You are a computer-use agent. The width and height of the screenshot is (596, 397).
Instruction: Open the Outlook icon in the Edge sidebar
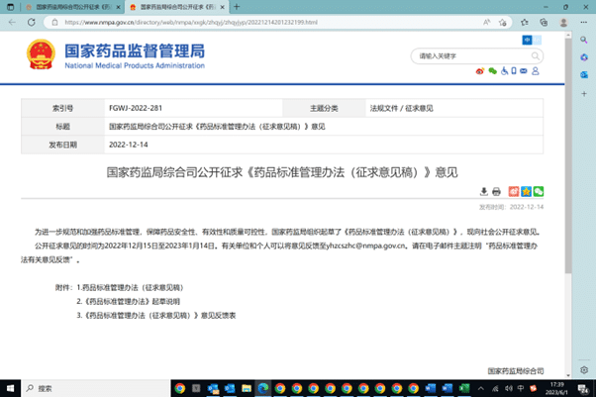click(x=584, y=75)
